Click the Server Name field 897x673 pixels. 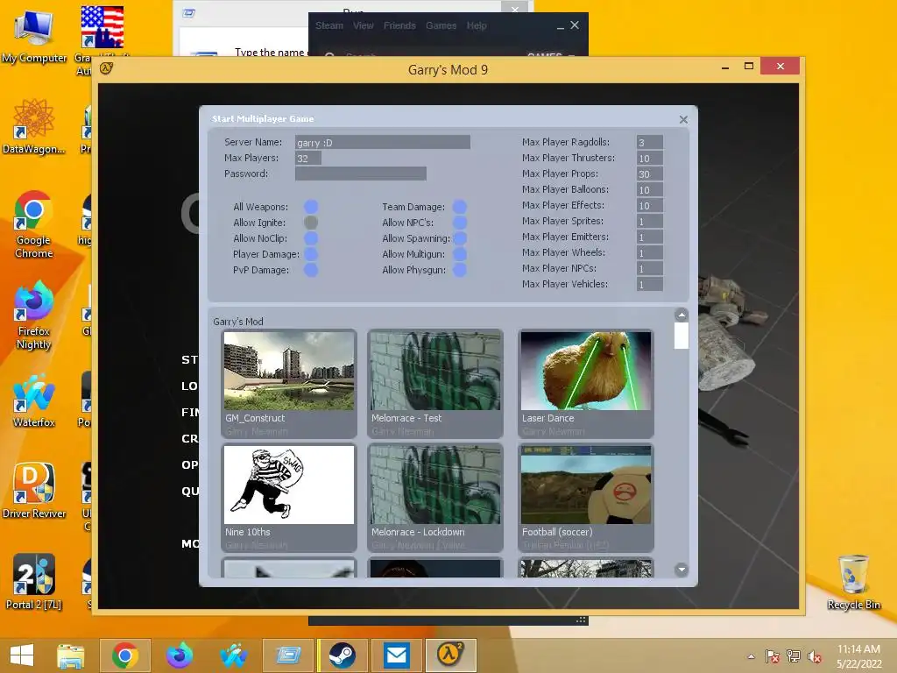point(383,142)
